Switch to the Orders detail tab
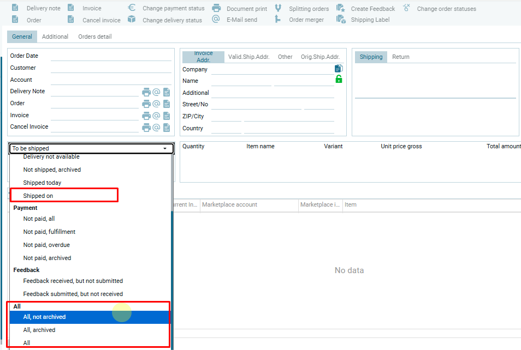Screen dimensions: 521x350 point(95,37)
